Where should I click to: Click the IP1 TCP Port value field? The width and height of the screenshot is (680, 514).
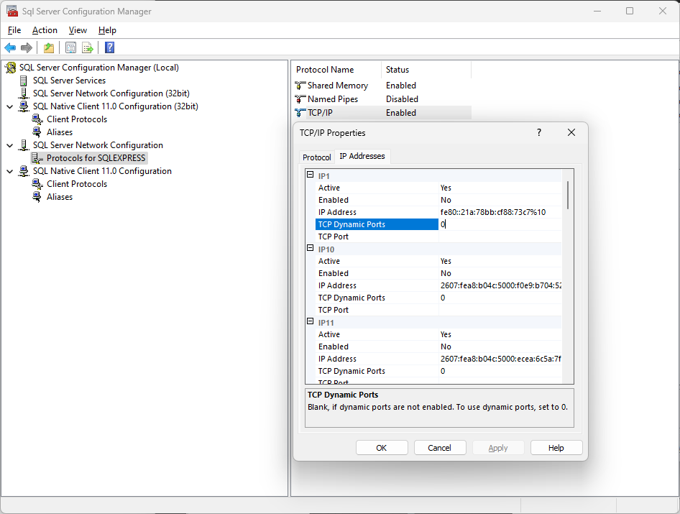tap(500, 237)
